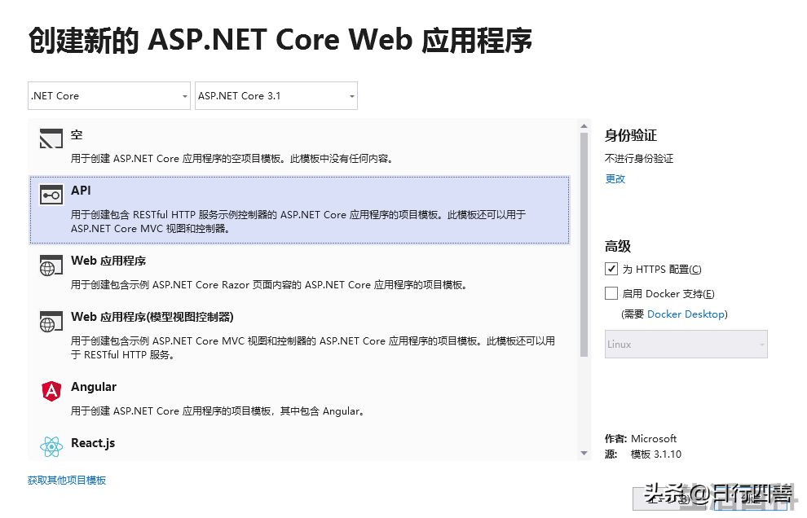Select Web 应用程序(模型视图控制器) title
This screenshot has width=807, height=518.
pyautogui.click(x=152, y=317)
